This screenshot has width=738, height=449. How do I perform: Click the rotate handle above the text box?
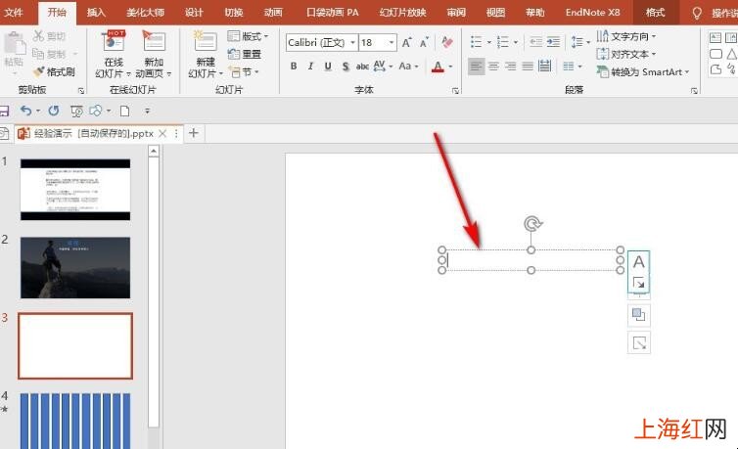(532, 224)
